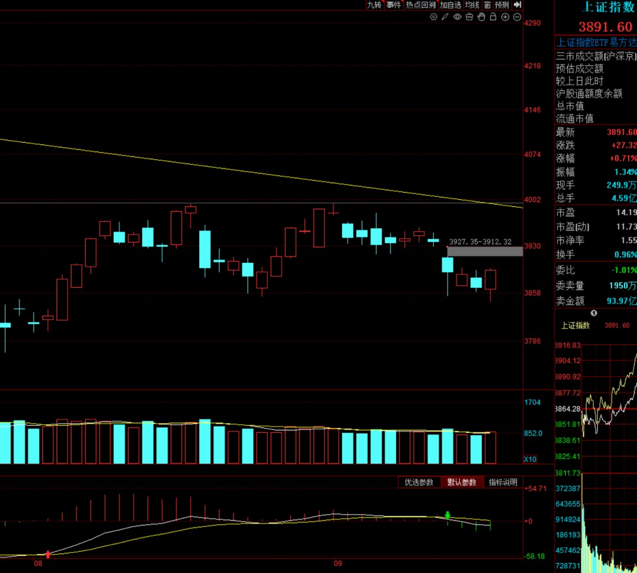
Task: Collapse side panel with arrow icon
Action: (x=517, y=5)
